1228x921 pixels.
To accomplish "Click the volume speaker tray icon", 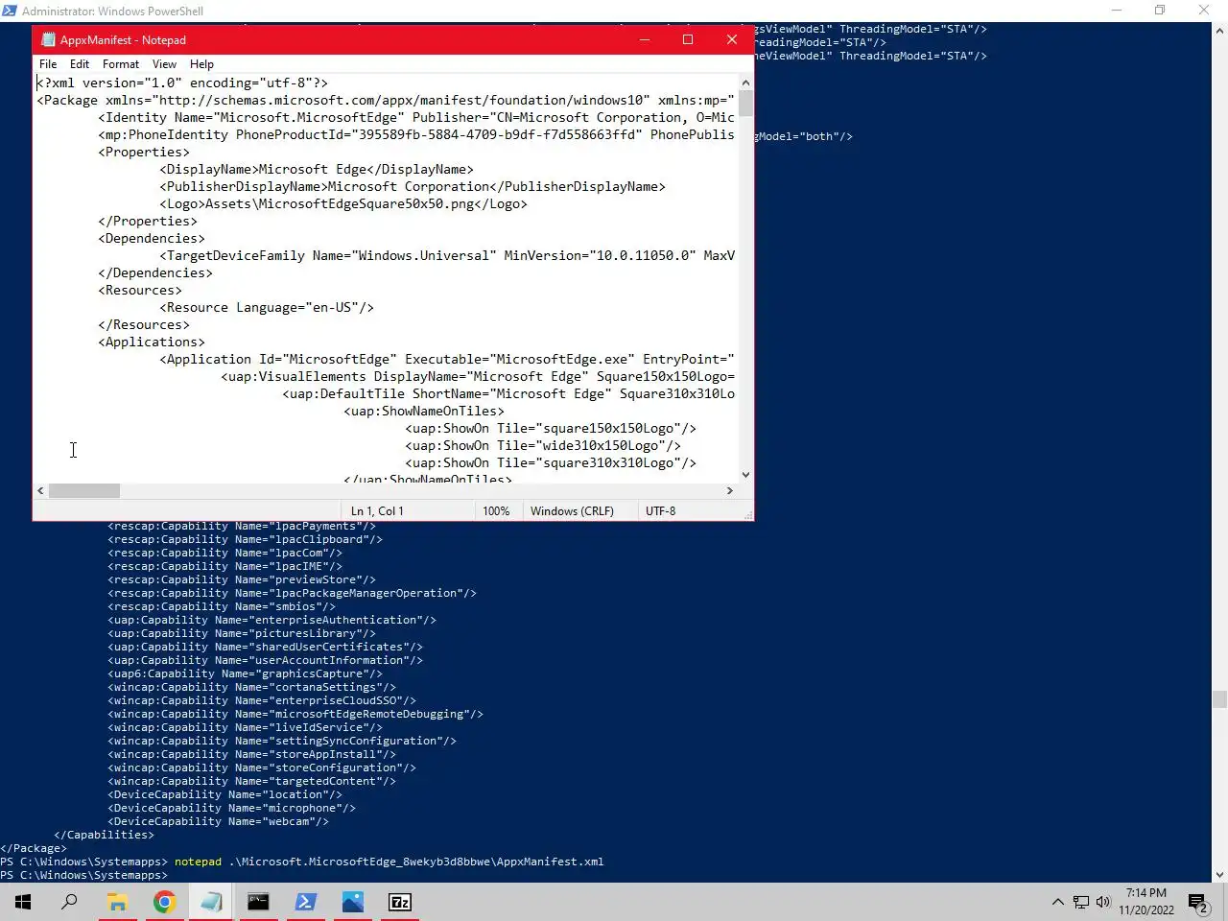I will coord(1103,902).
